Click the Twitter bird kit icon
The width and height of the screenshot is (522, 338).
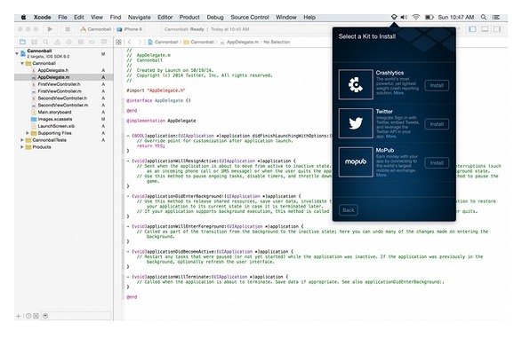[x=356, y=123]
